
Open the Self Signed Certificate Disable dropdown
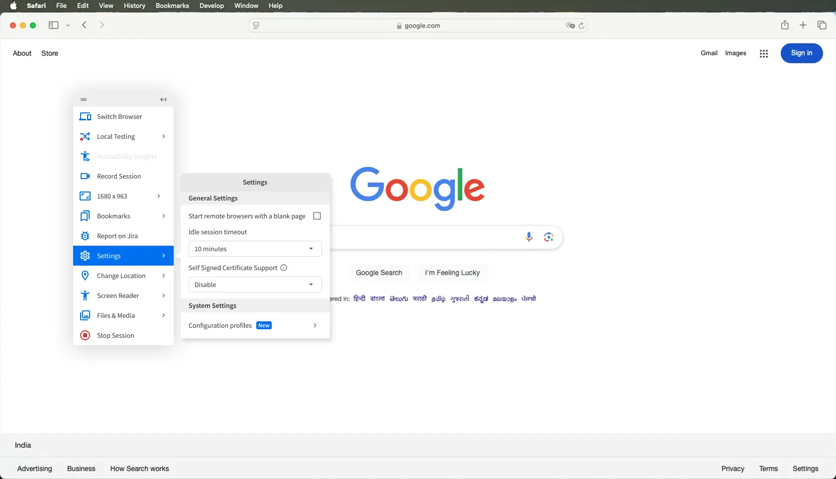pyautogui.click(x=255, y=285)
